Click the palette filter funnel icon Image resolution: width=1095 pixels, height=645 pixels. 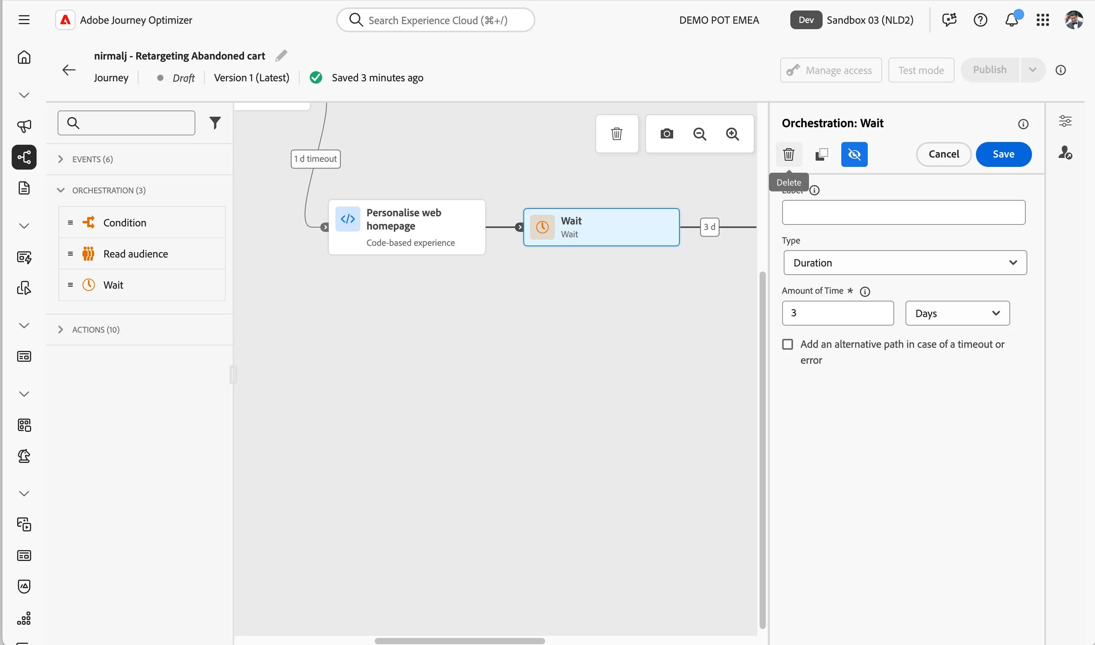click(215, 123)
